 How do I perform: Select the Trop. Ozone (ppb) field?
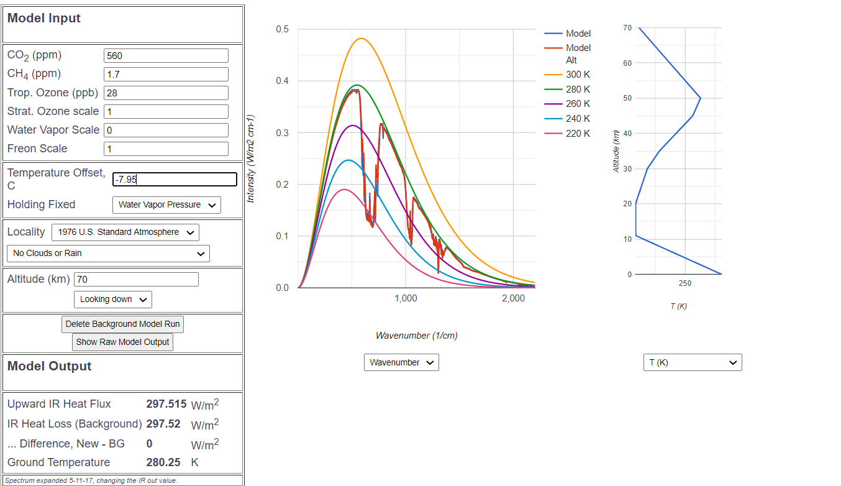pyautogui.click(x=166, y=93)
